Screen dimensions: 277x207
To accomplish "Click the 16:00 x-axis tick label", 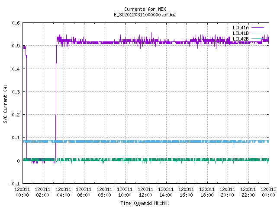I will [x=186, y=195].
